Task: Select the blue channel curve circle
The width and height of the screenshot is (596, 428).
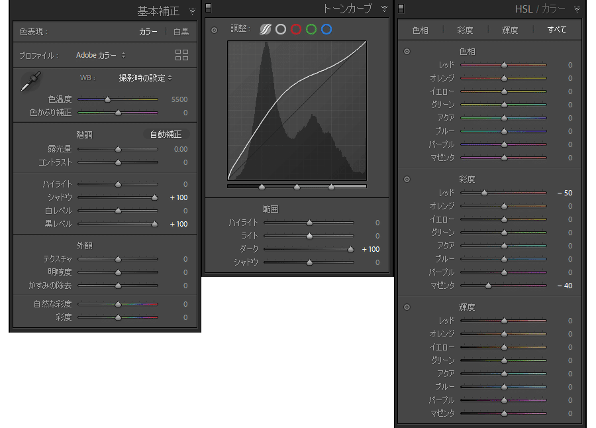Action: point(326,29)
